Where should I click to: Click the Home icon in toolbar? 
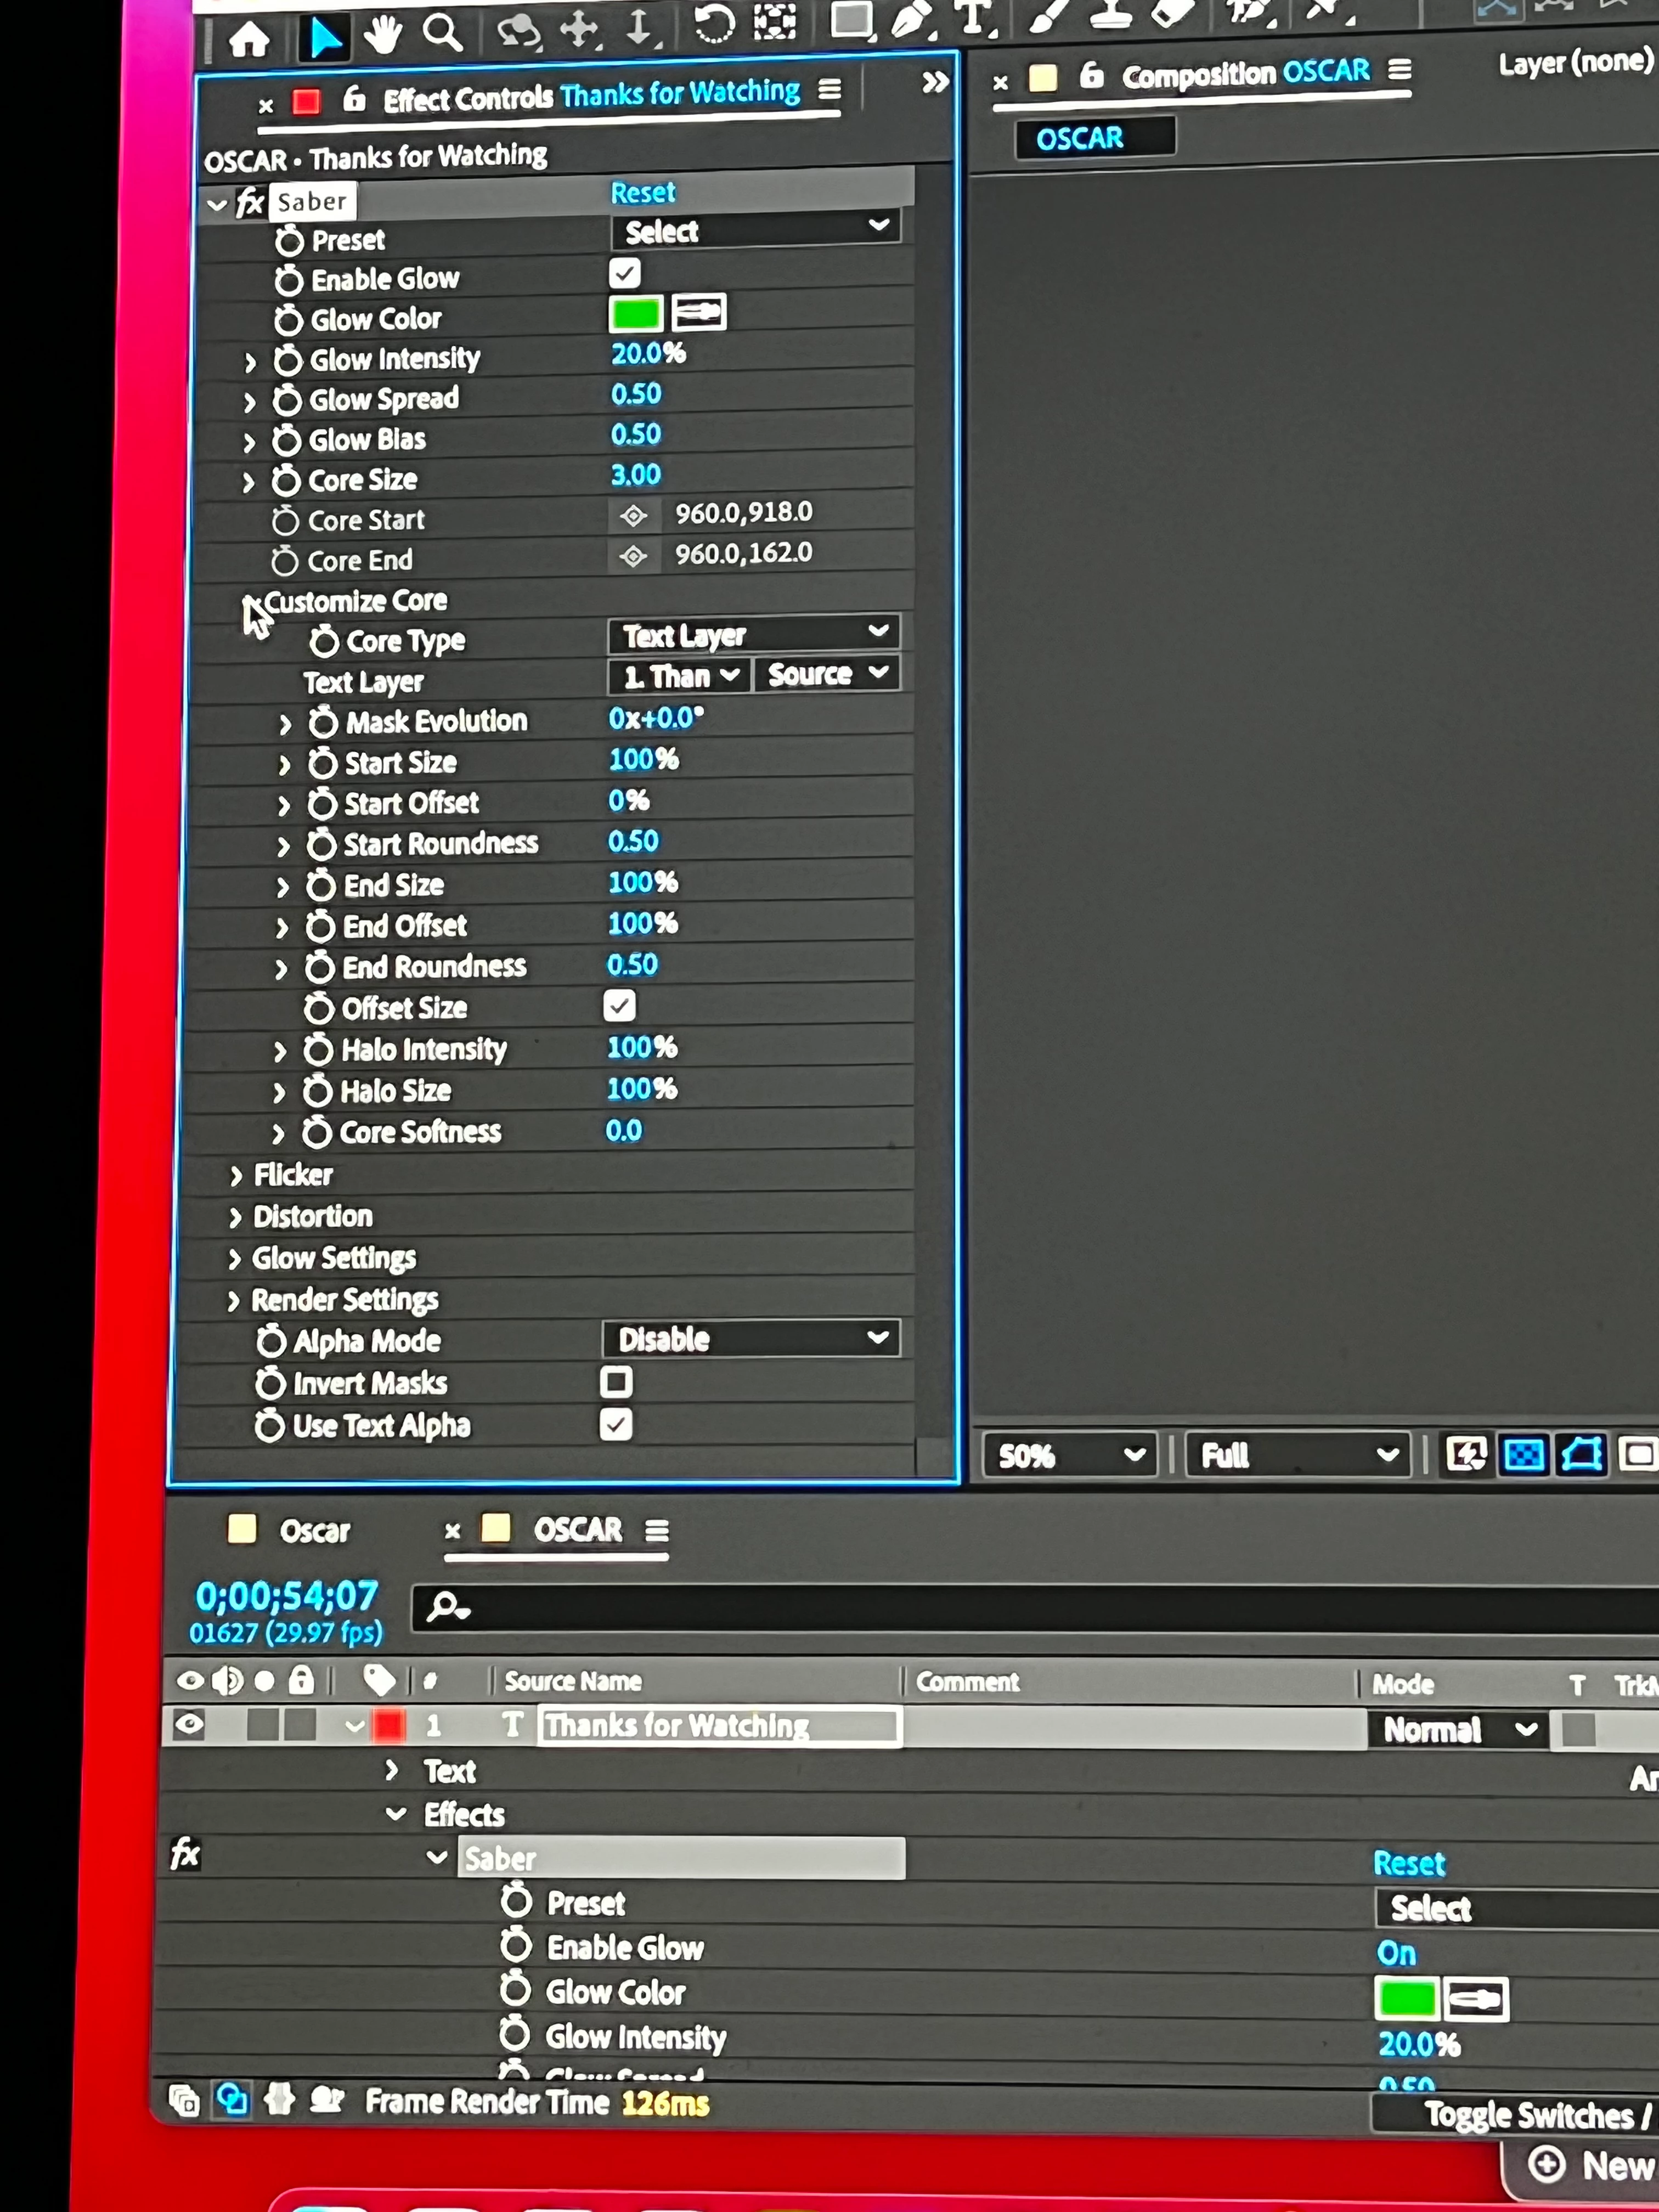pyautogui.click(x=249, y=41)
